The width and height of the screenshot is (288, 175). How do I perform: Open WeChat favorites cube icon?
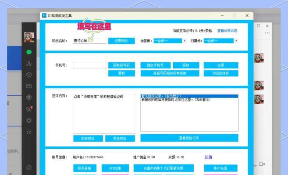29,75
